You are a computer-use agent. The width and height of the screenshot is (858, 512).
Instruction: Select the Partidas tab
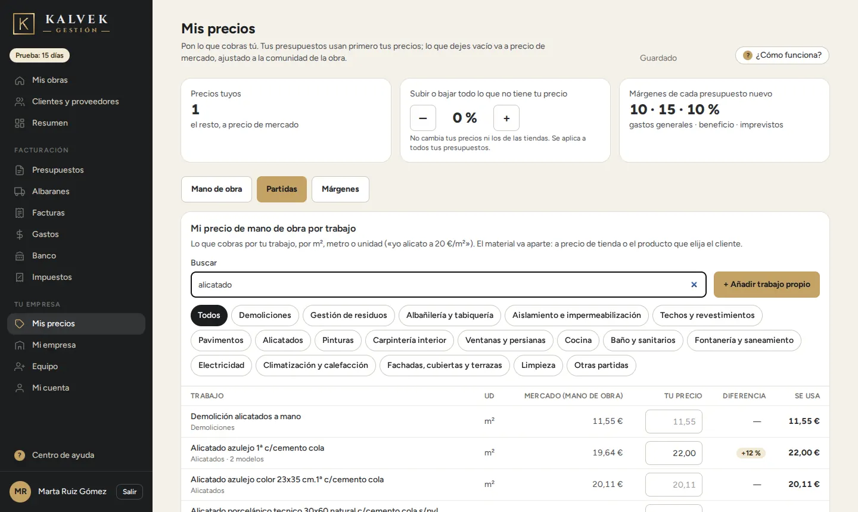[282, 189]
